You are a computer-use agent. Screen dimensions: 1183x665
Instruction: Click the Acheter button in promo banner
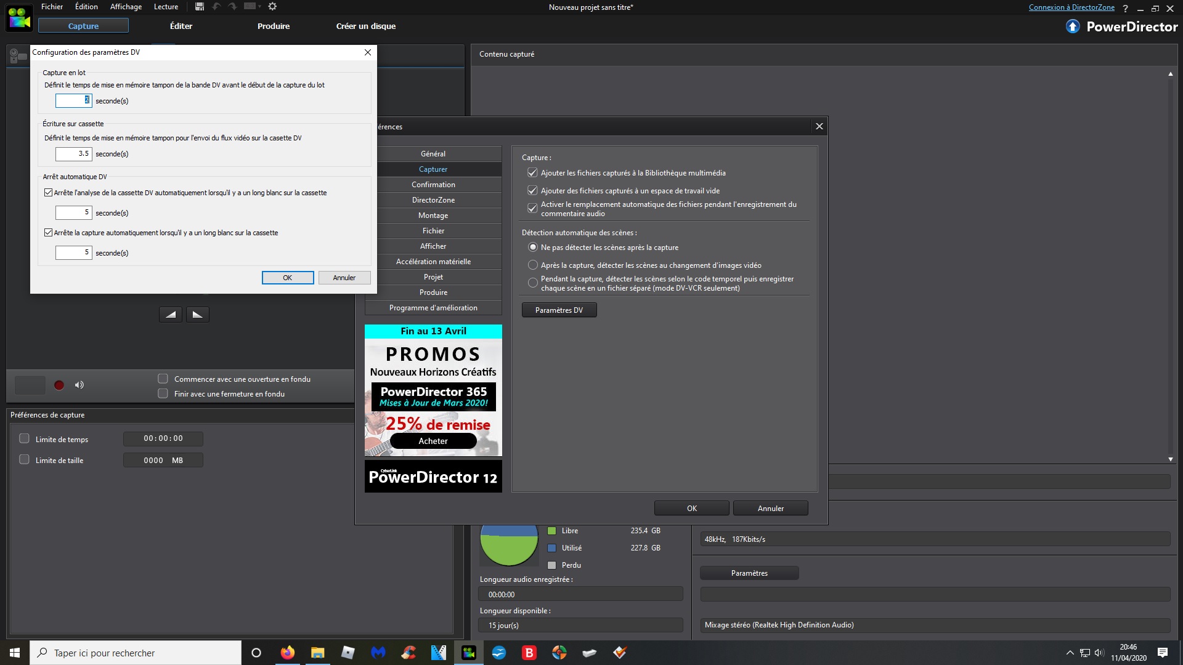pos(433,441)
